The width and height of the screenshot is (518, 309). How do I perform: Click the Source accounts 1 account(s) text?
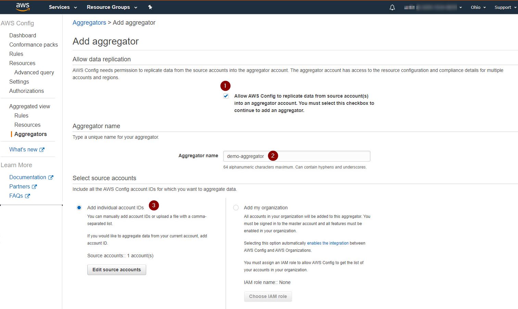tap(121, 256)
